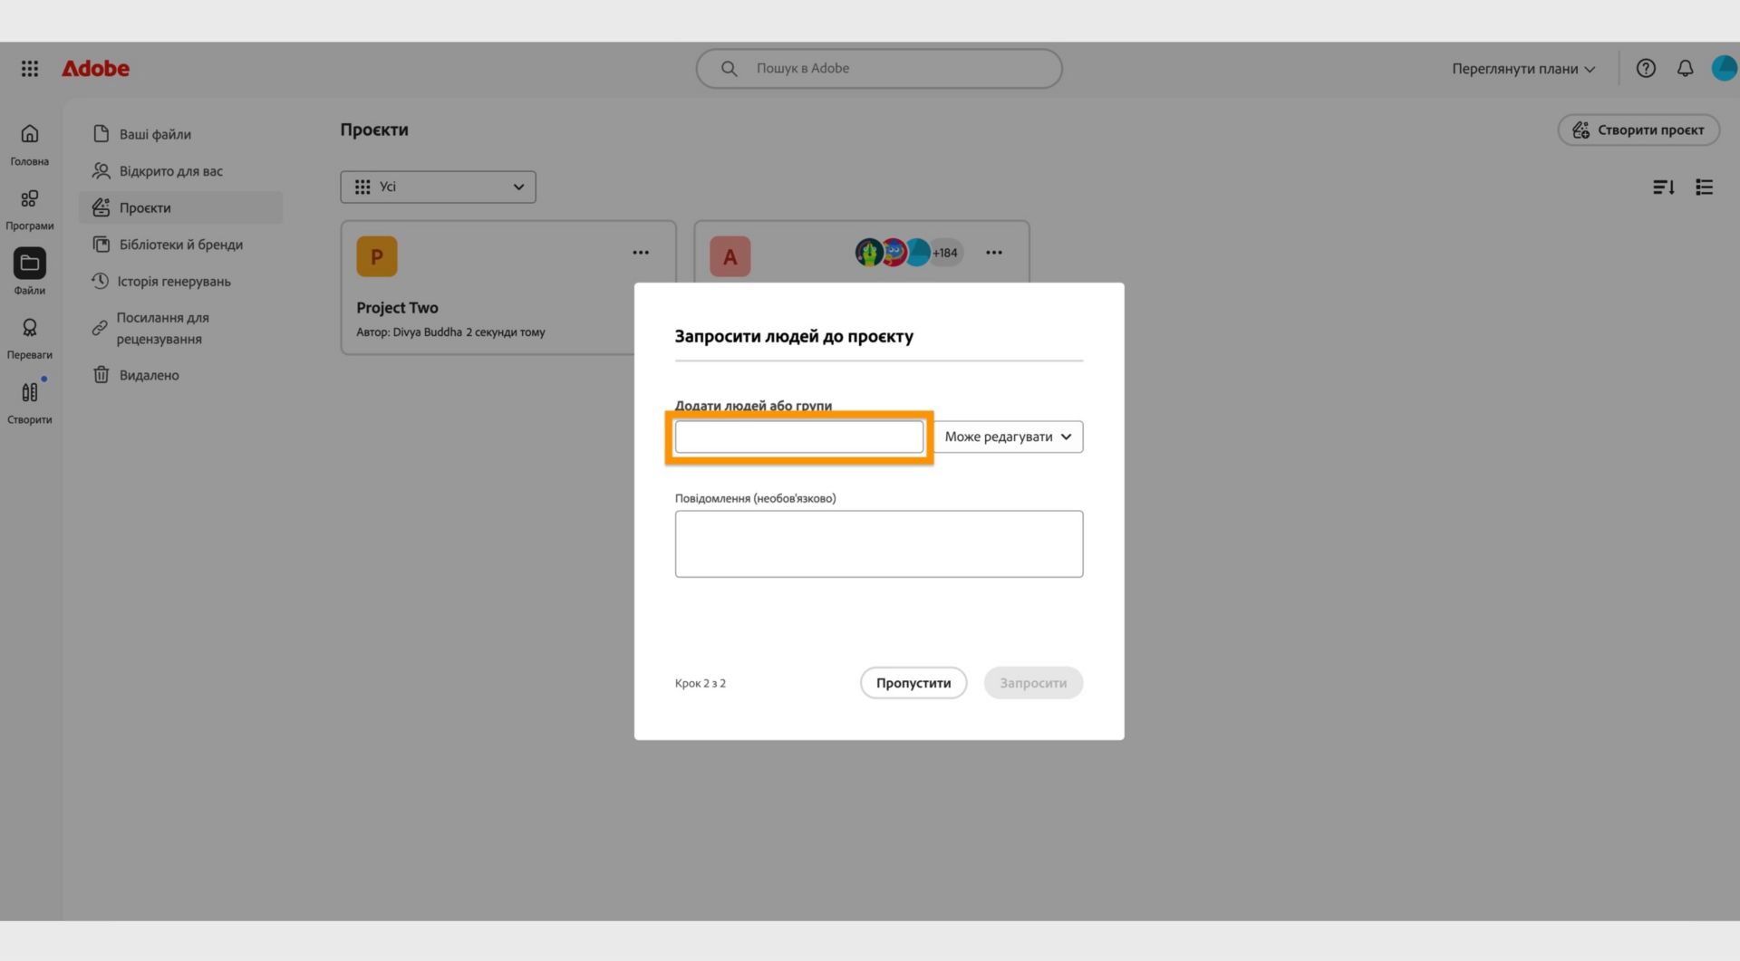Click the Запросити button
This screenshot has width=1740, height=961.
click(1033, 683)
